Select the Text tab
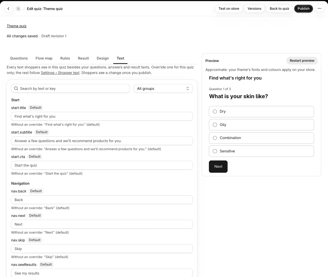This screenshot has height=277, width=328. (120, 58)
